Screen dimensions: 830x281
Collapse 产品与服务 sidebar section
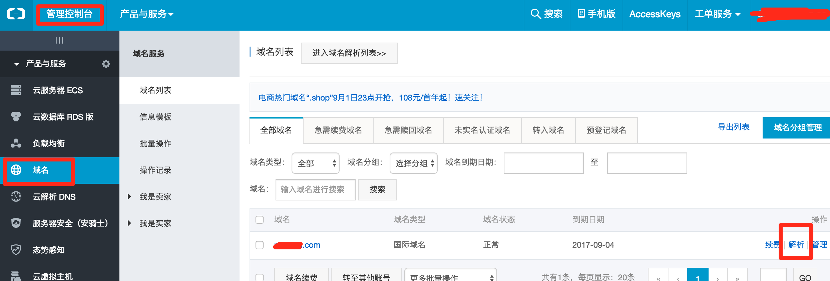pyautogui.click(x=17, y=64)
